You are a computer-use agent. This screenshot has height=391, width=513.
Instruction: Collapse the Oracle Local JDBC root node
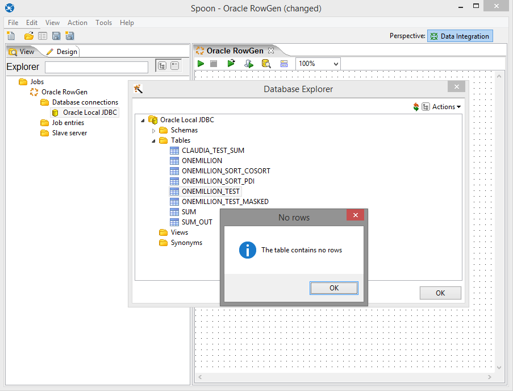pyautogui.click(x=143, y=120)
